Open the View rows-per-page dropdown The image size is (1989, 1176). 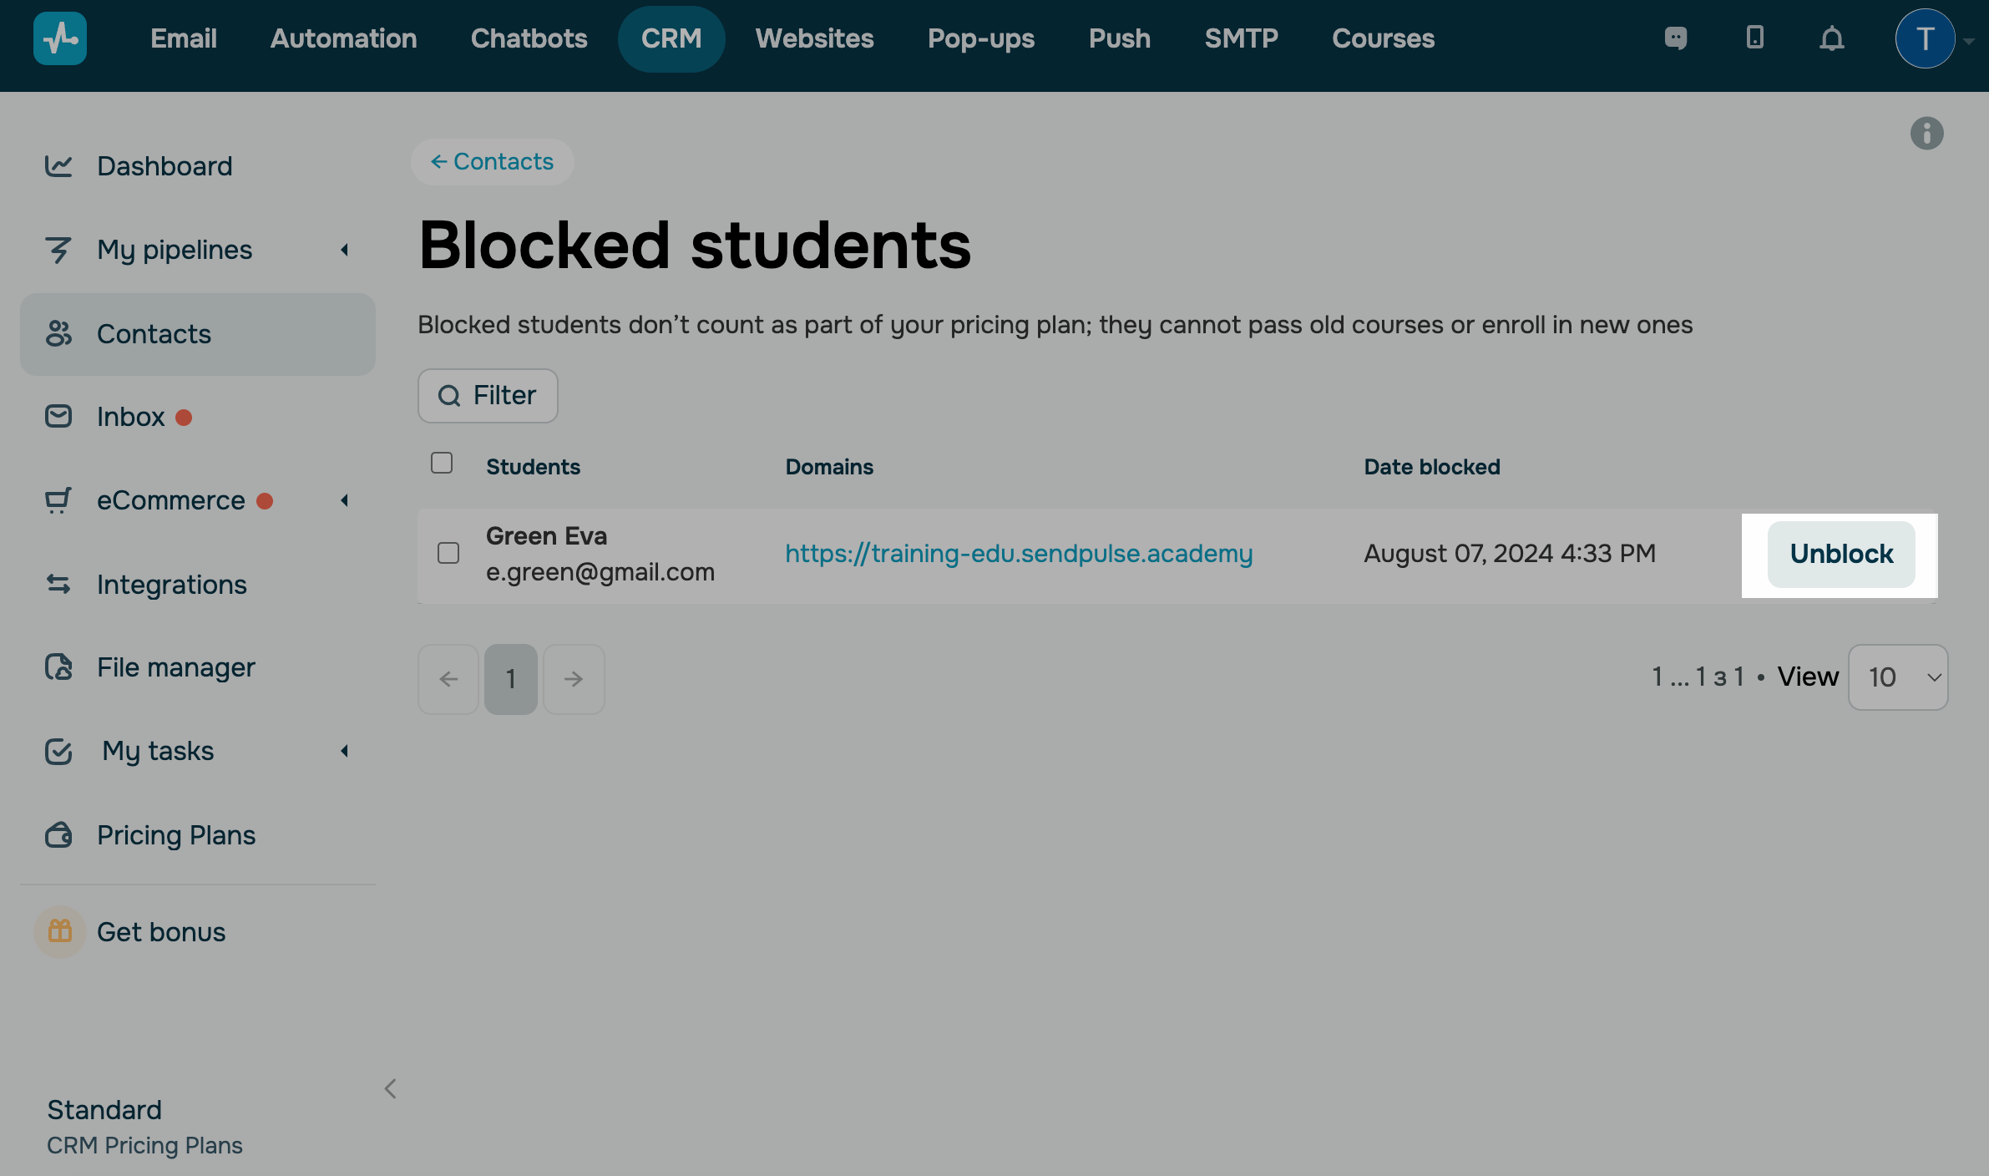[x=1897, y=677]
